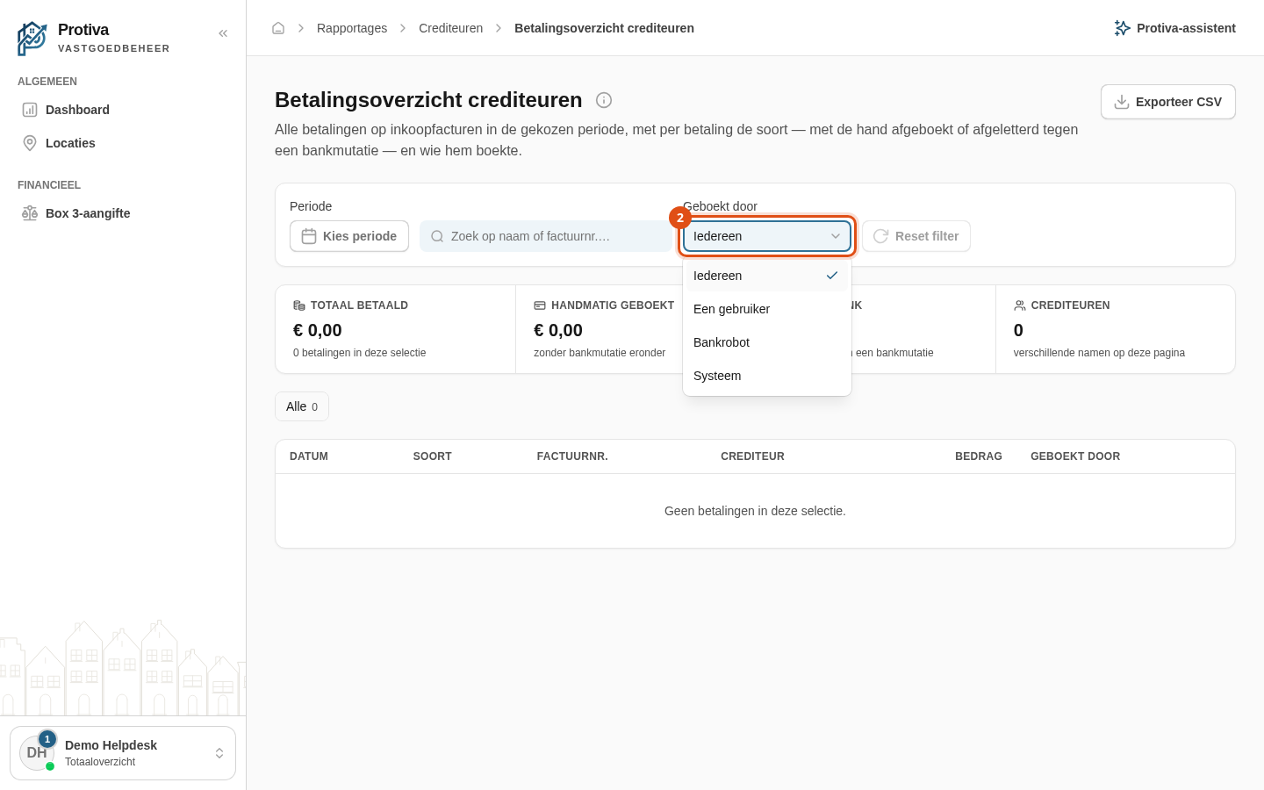The height and width of the screenshot is (790, 1264).
Task: Click the DH avatar with notification badge
Action: coord(37,753)
